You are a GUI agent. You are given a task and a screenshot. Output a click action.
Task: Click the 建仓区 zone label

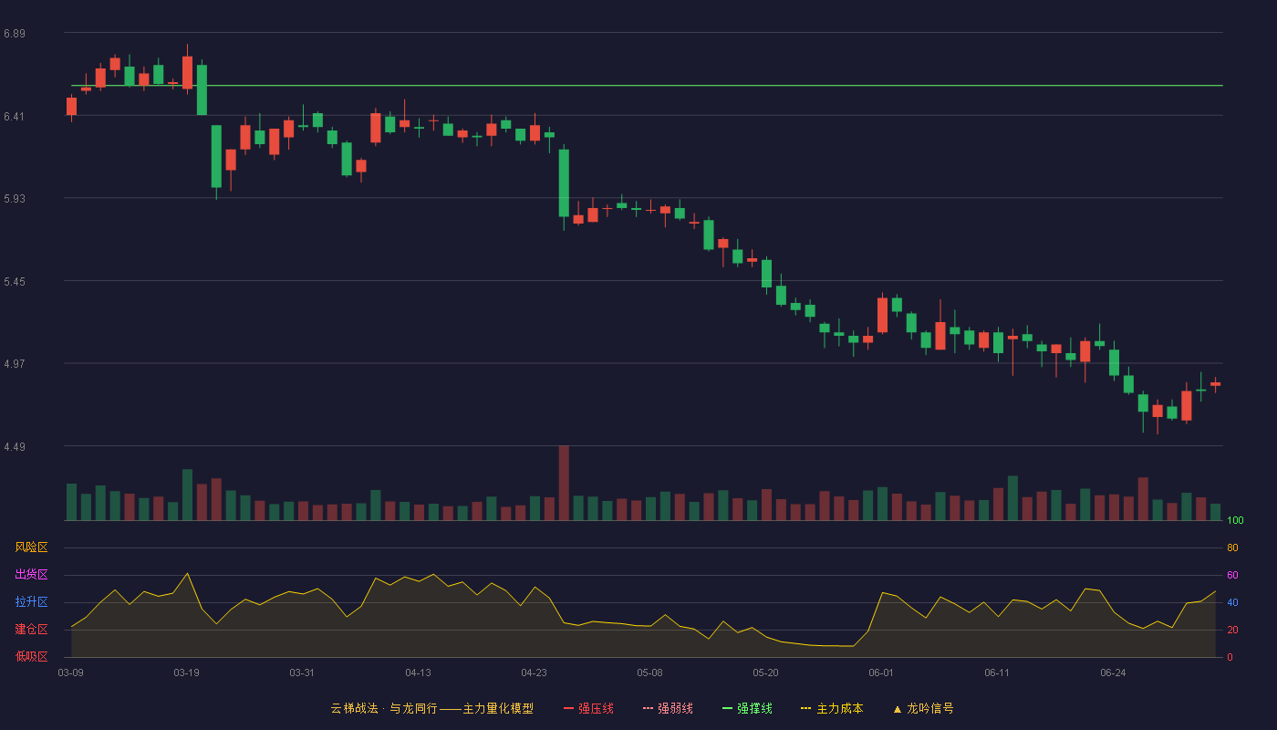[x=32, y=630]
